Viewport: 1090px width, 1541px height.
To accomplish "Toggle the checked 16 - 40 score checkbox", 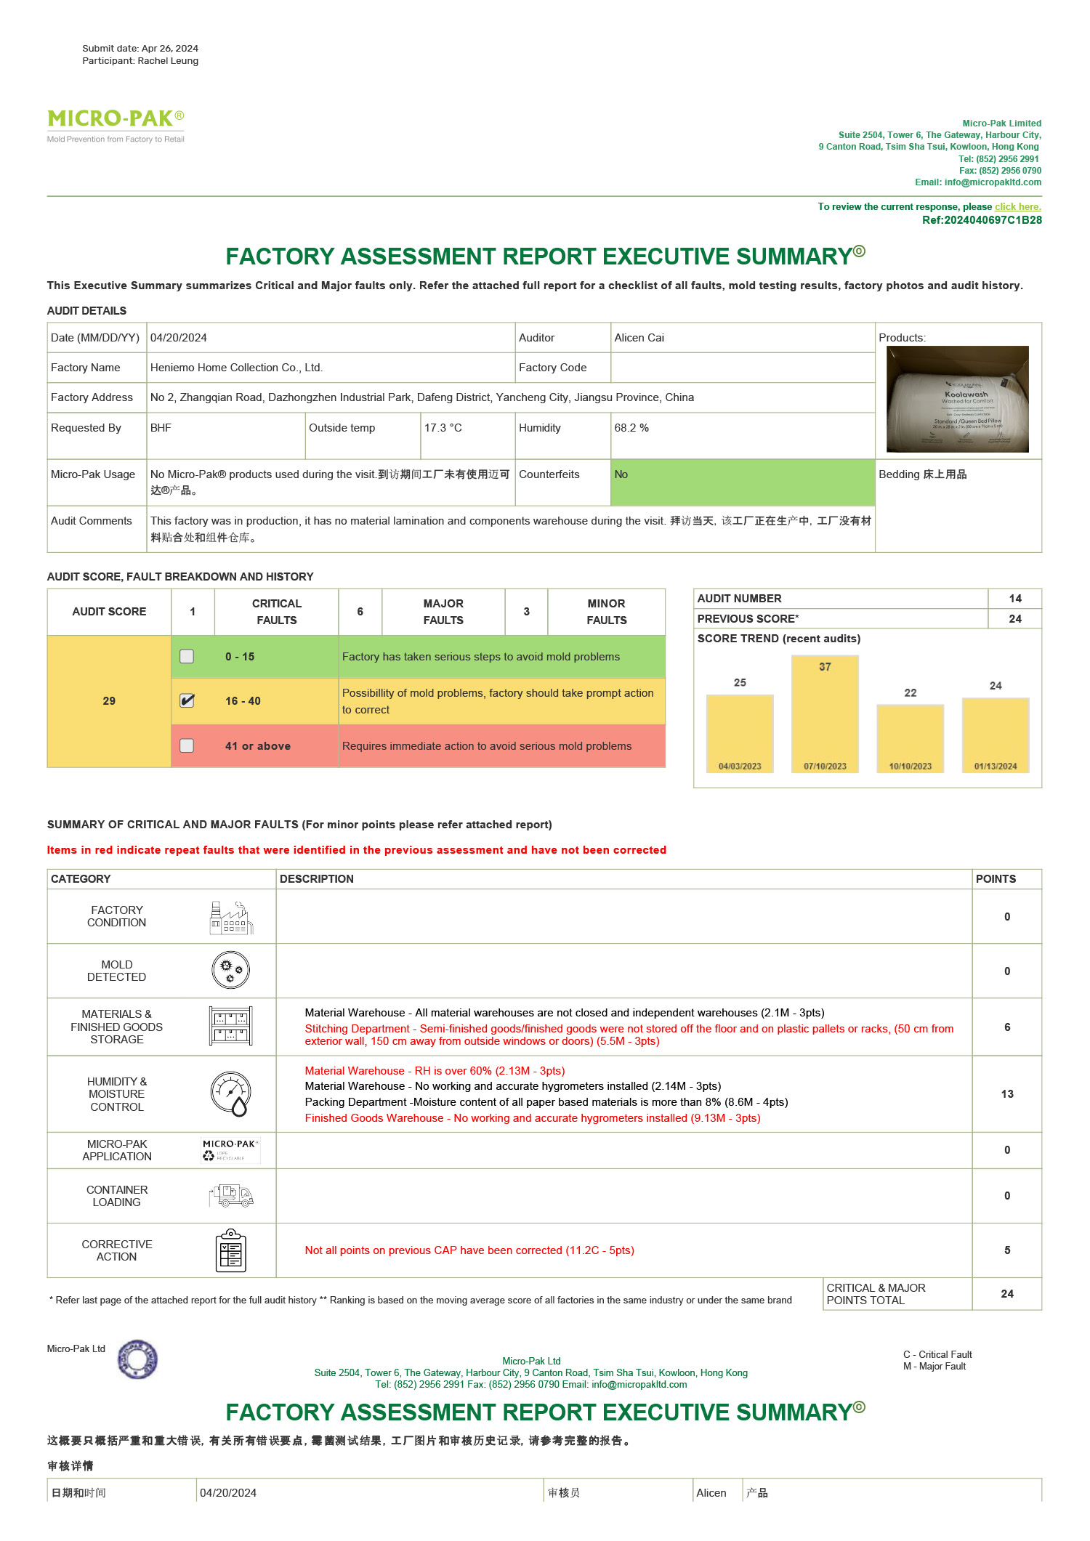I will [x=187, y=700].
